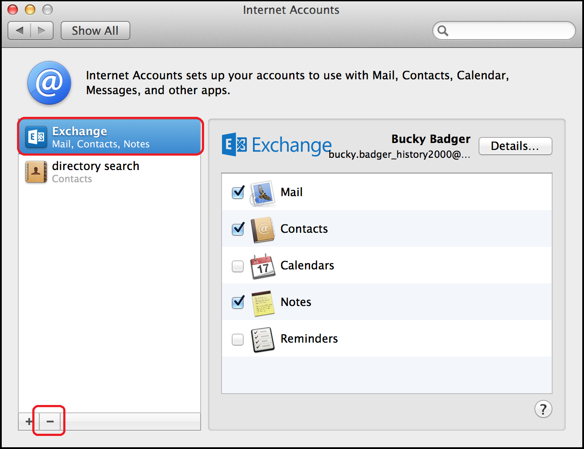
Task: Click the Mail stamp icon
Action: tap(263, 193)
